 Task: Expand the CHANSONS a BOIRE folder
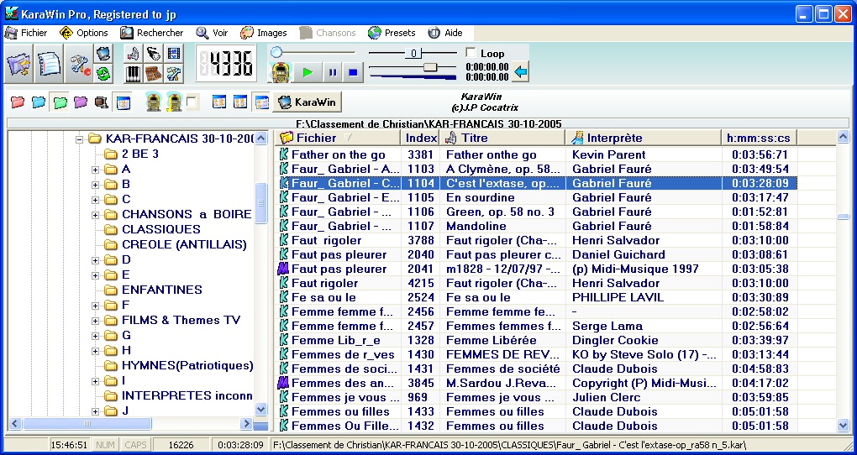[x=95, y=214]
